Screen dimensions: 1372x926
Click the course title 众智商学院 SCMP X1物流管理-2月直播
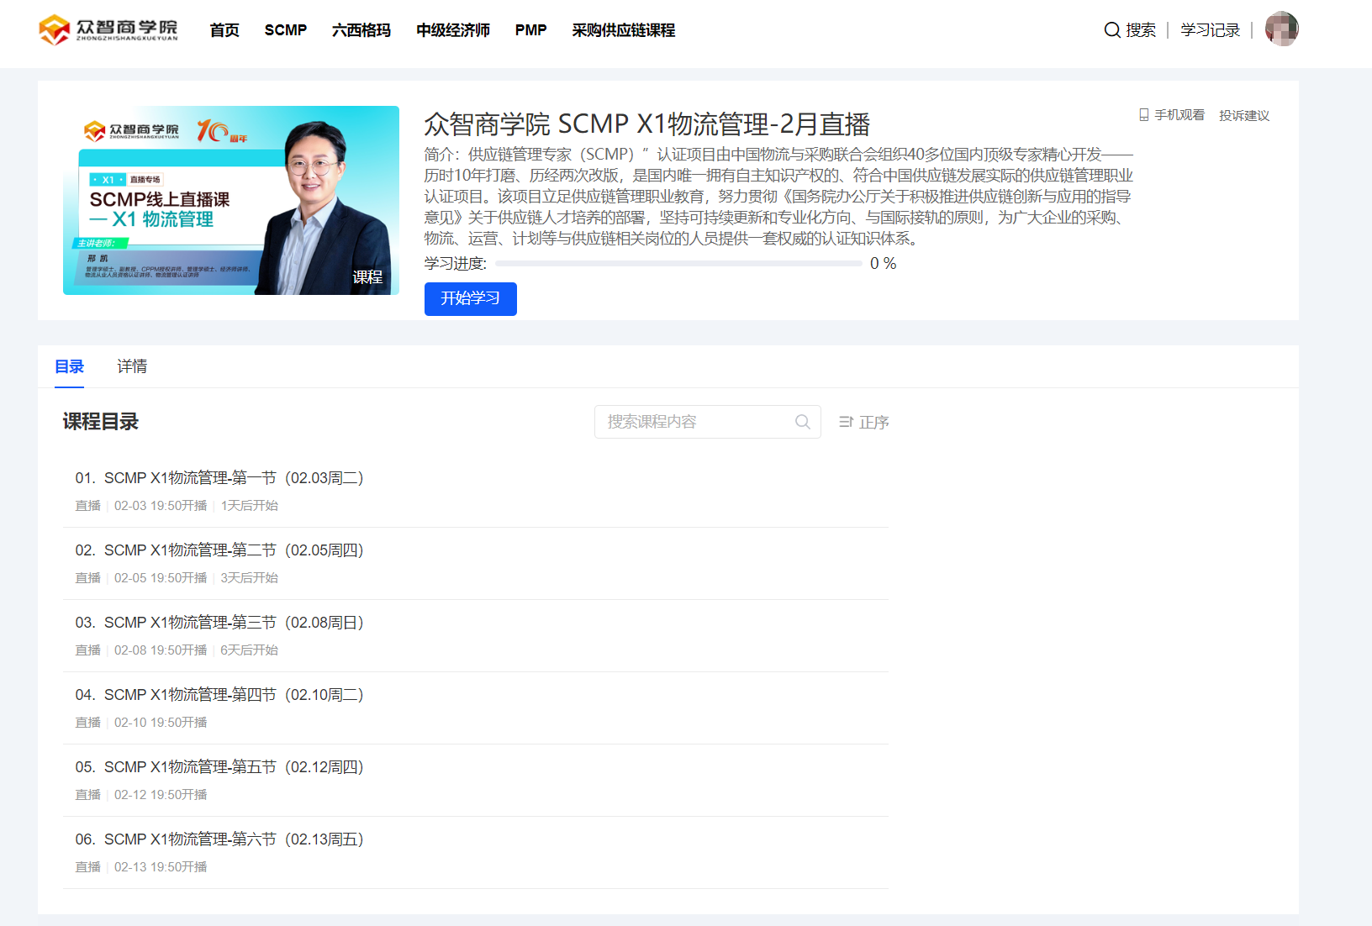point(647,124)
